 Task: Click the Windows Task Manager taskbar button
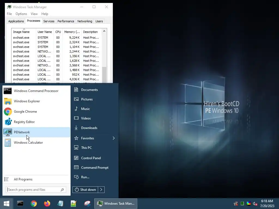116,204
